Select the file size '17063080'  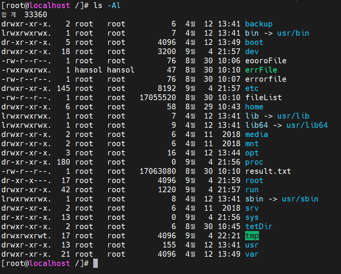click(158, 171)
